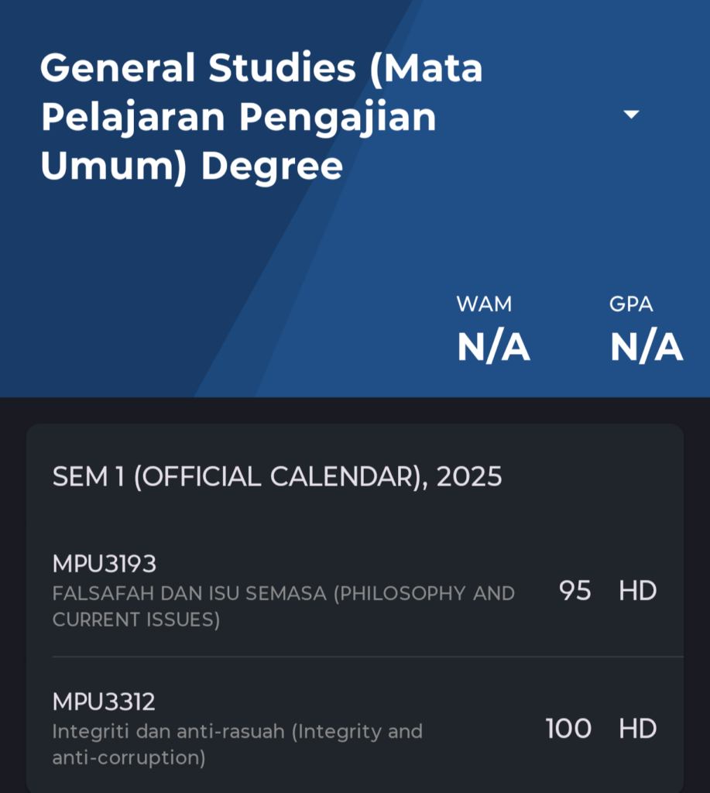Tap the GPA N/A value
Viewport: 710px width, 793px height.
click(647, 346)
